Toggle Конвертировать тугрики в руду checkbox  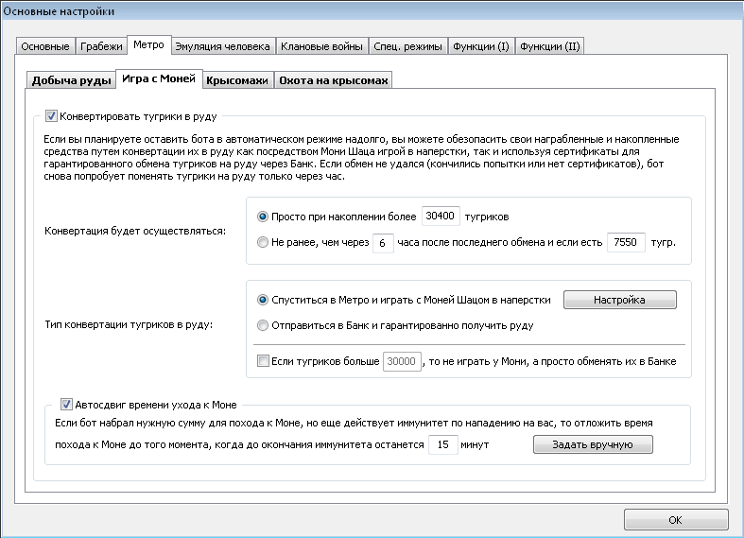(51, 116)
